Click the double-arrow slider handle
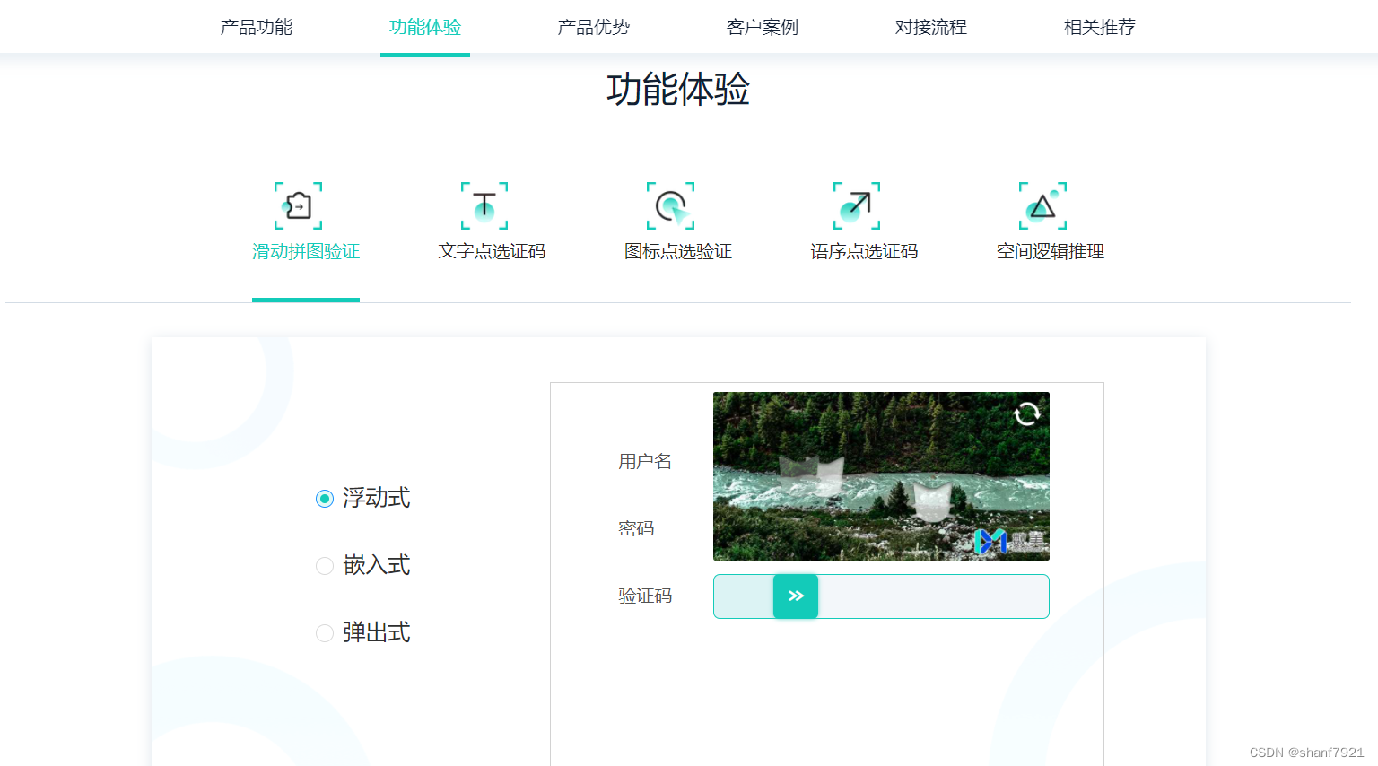Image resolution: width=1378 pixels, height=766 pixels. [796, 596]
